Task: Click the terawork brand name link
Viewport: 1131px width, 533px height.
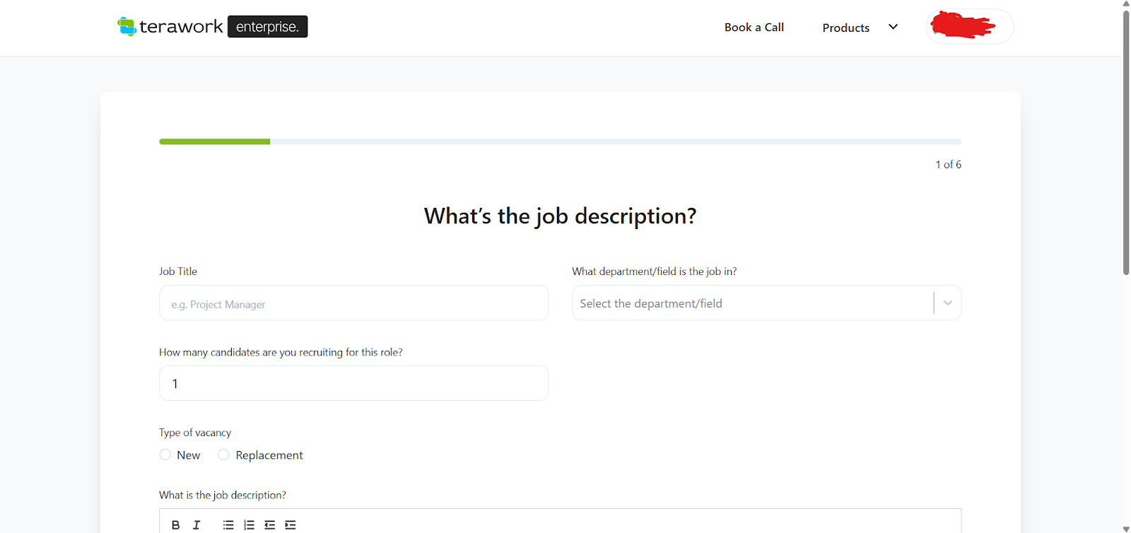Action: tap(181, 27)
